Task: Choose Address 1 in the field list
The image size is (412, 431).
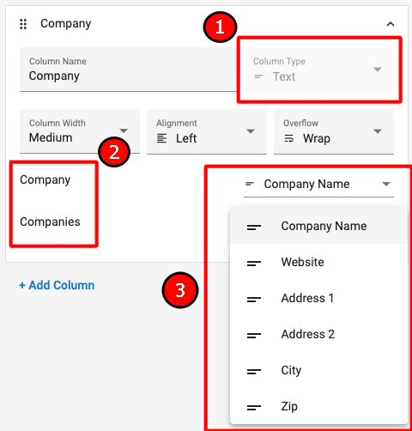Action: coord(318,298)
